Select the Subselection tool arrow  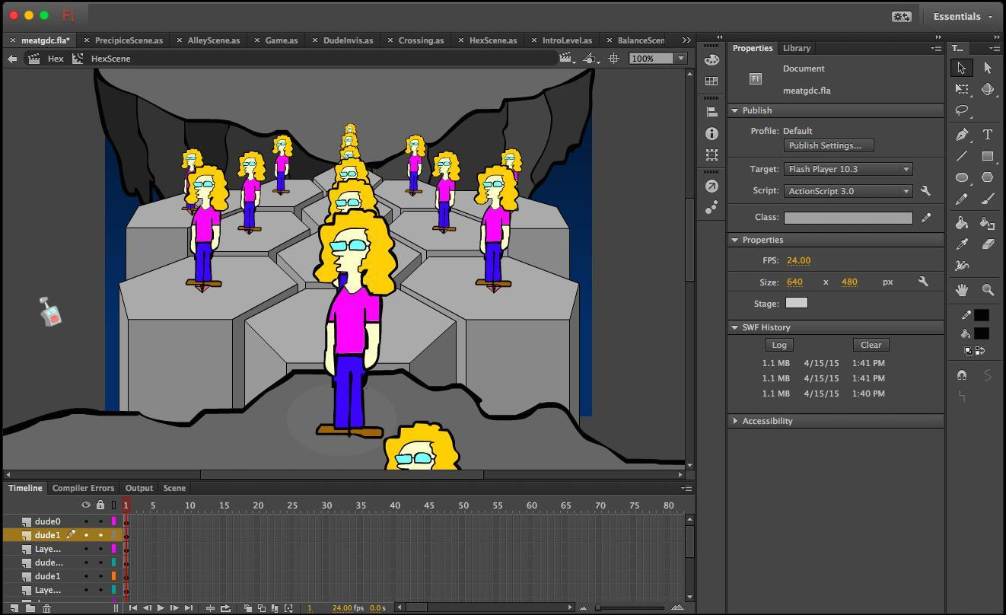(x=988, y=68)
